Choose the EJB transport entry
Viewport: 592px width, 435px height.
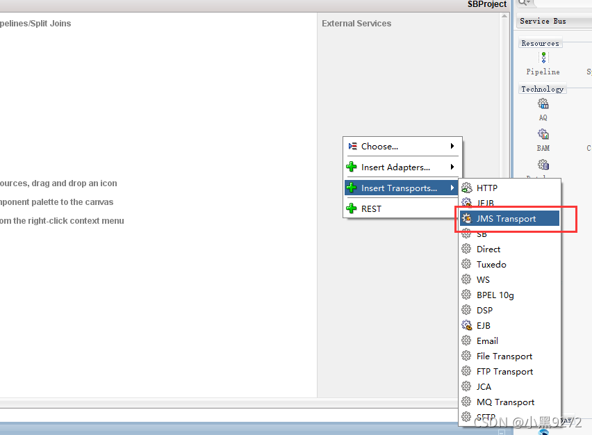point(509,325)
